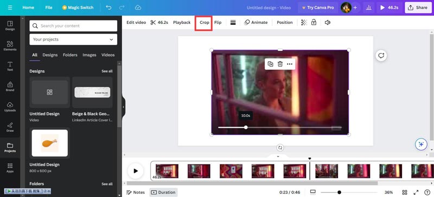Open the Brand sidebar panel
Image resolution: width=434 pixels, height=197 pixels.
coord(10,87)
